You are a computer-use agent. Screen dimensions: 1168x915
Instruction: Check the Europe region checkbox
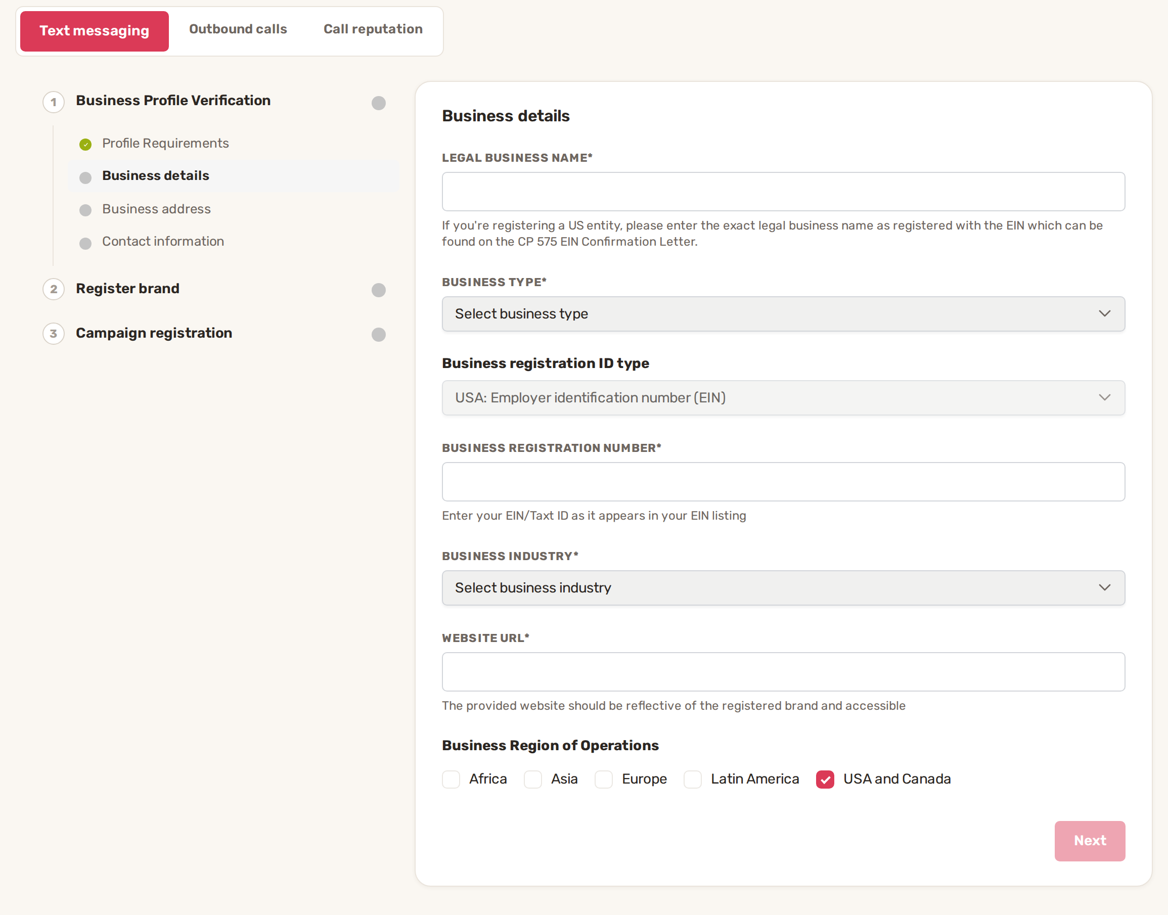pyautogui.click(x=604, y=780)
